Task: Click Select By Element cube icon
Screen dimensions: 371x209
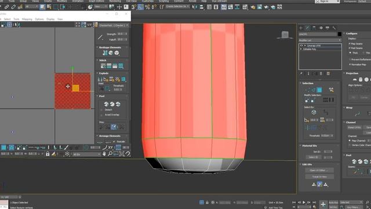Action: pyautogui.click(x=314, y=112)
